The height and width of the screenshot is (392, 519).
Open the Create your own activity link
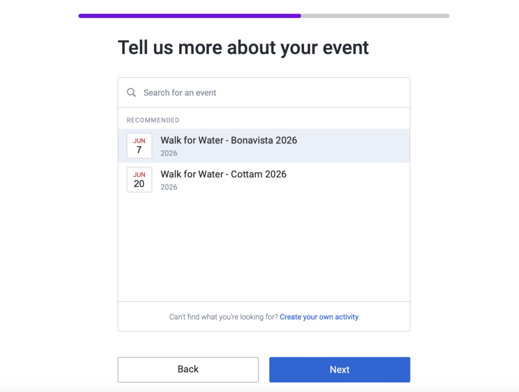(x=319, y=317)
